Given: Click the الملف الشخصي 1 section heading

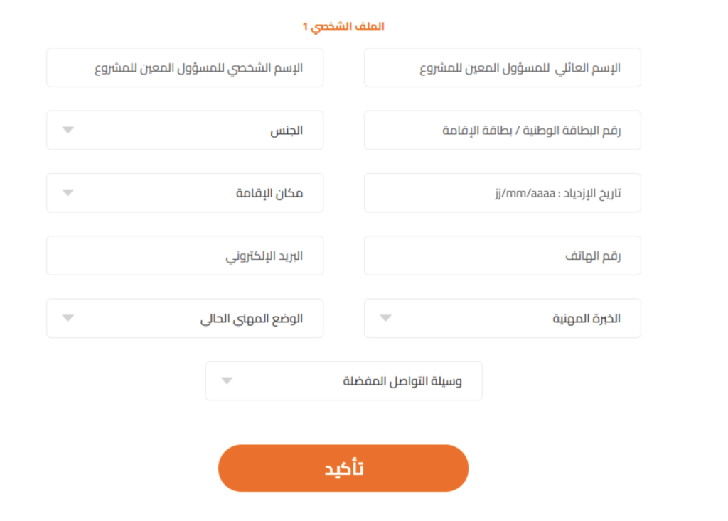Looking at the screenshot, I should (x=343, y=26).
